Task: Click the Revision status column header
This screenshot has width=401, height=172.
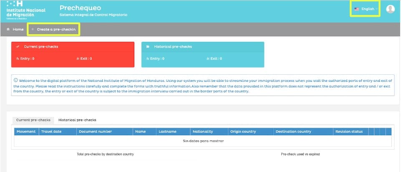Action: coord(349,132)
